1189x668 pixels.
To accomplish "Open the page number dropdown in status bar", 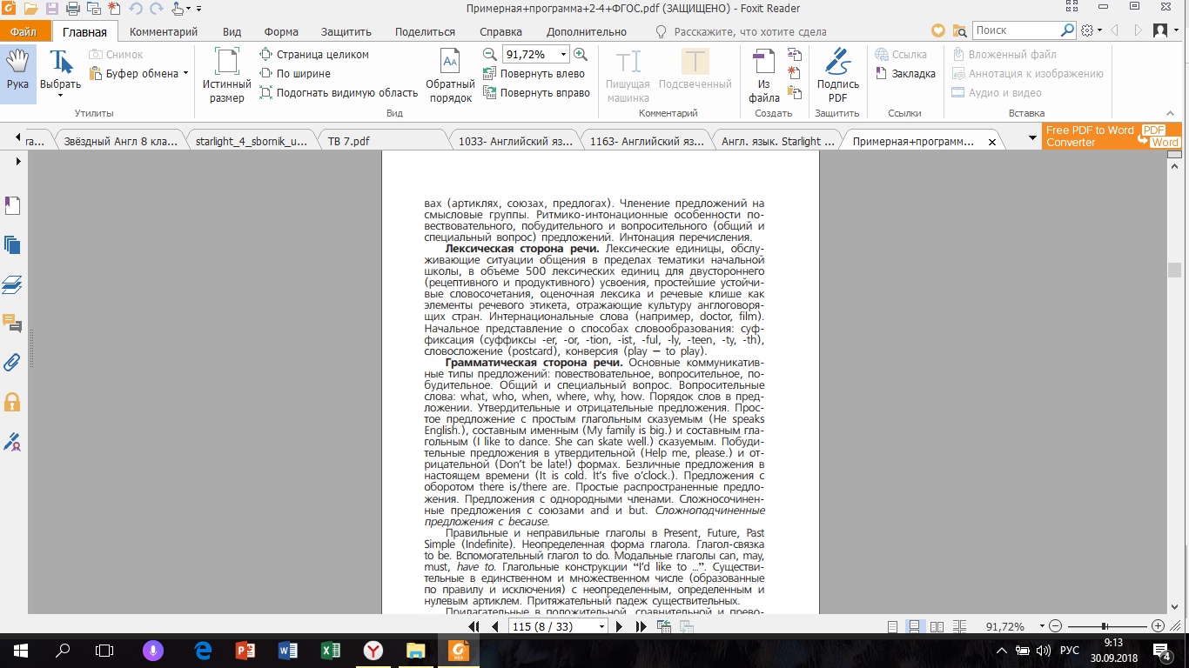I will pos(601,626).
